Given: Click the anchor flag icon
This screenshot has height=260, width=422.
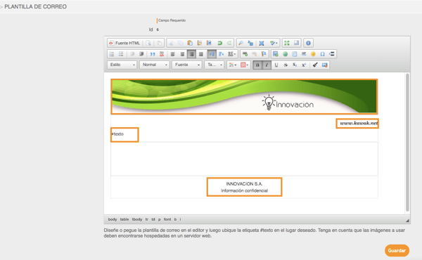Looking at the screenshot, I should [264, 54].
